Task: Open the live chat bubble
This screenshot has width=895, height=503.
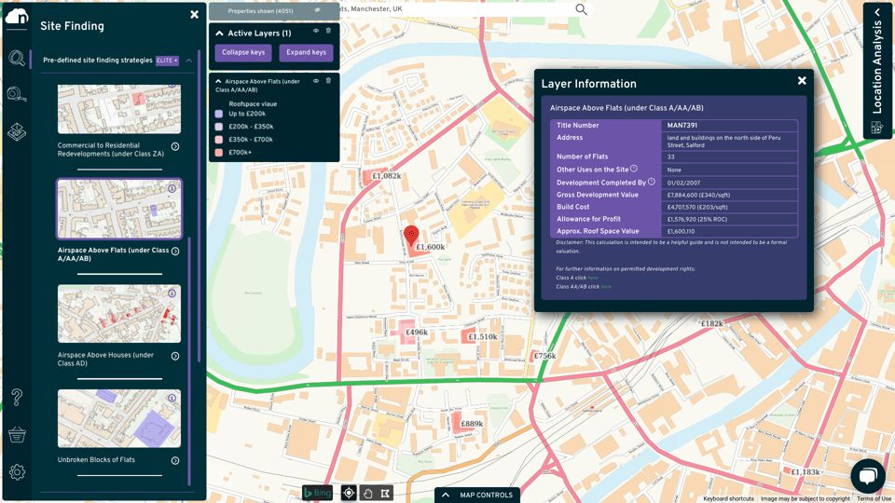Action: tap(867, 477)
